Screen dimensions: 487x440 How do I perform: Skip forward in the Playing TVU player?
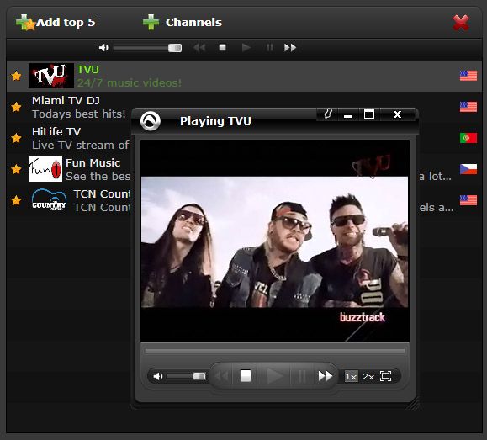click(326, 376)
